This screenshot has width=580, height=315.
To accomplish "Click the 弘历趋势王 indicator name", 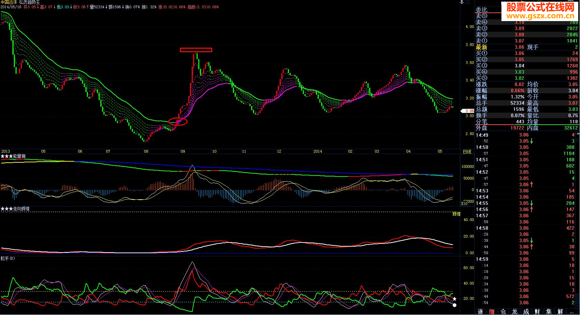I will 29,2.
